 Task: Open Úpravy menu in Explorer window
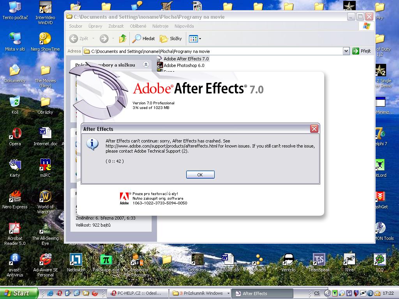click(95, 26)
